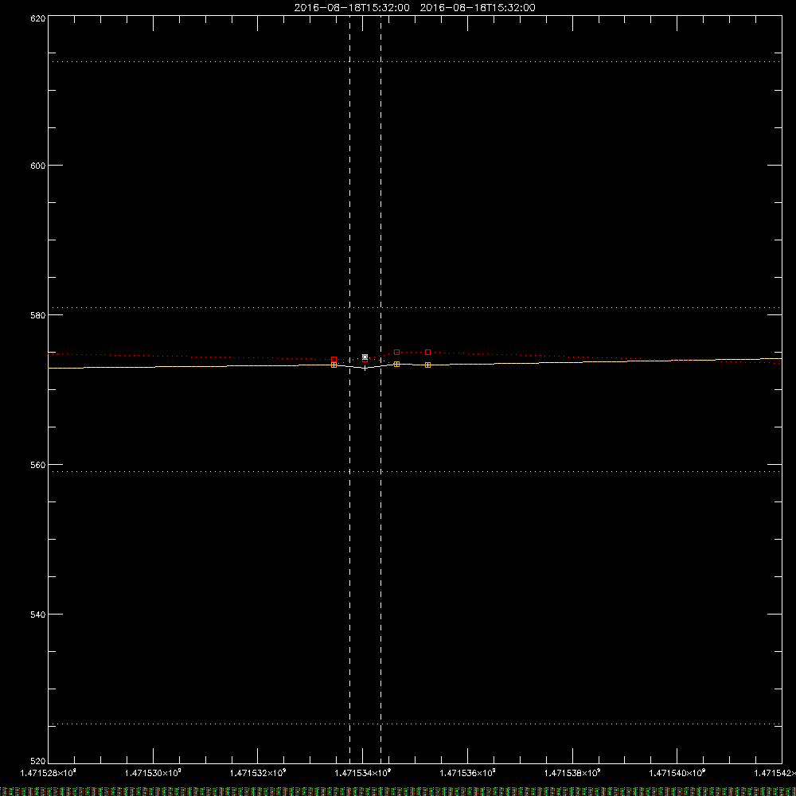Click the rightmost orange square marker

428,365
